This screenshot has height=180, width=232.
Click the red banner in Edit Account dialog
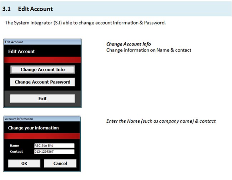pos(42,60)
